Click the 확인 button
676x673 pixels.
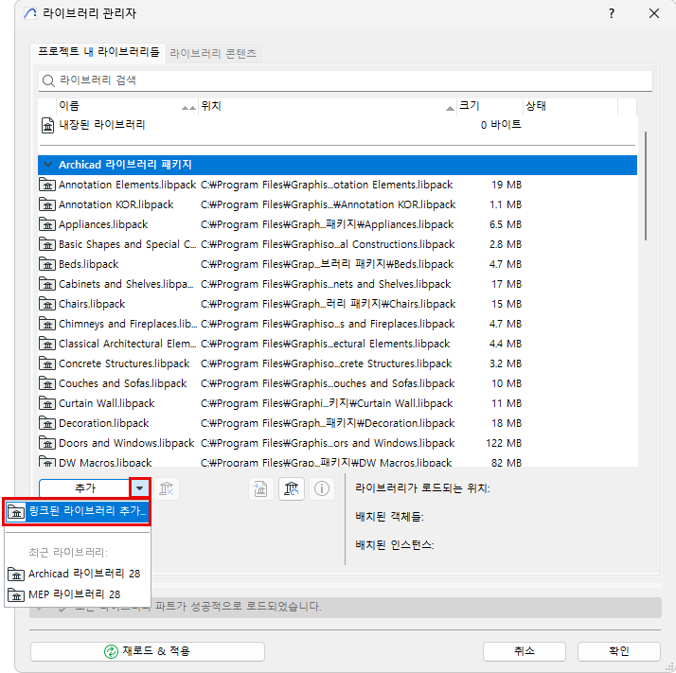click(619, 651)
